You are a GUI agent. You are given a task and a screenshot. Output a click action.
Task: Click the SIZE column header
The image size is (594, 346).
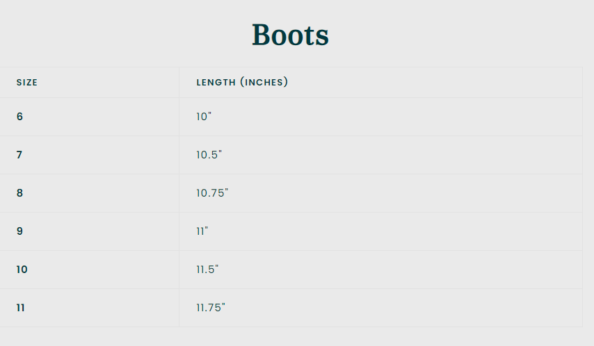pos(27,83)
